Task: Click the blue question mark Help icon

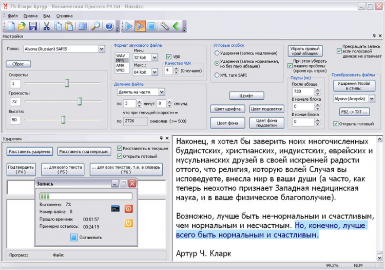Action: (x=109, y=26)
